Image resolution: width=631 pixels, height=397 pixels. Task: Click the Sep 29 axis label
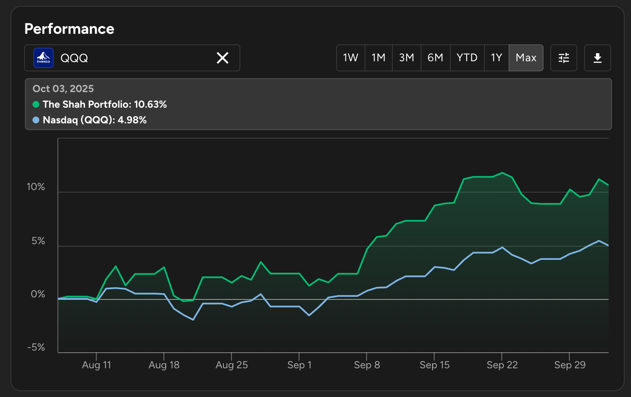tap(570, 365)
